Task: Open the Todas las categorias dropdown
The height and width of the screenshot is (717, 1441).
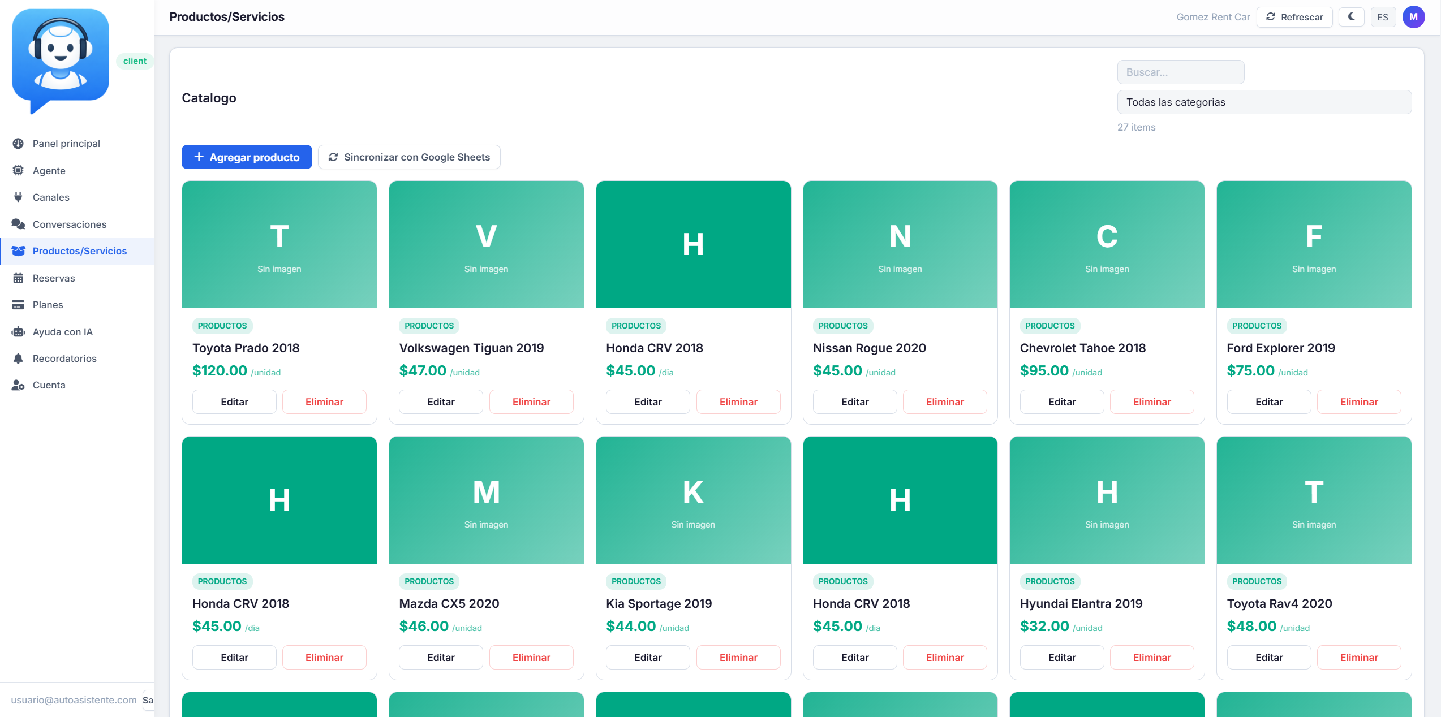Action: click(1264, 102)
